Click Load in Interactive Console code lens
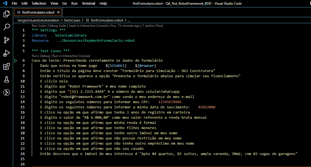The height and width of the screenshot is (167, 311). 88,26
